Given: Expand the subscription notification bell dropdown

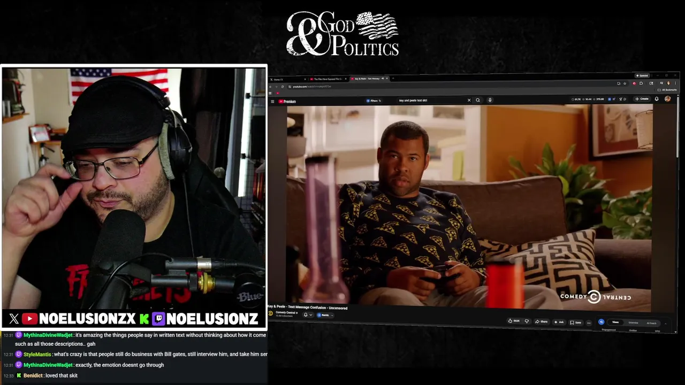Looking at the screenshot, I should 307,315.
